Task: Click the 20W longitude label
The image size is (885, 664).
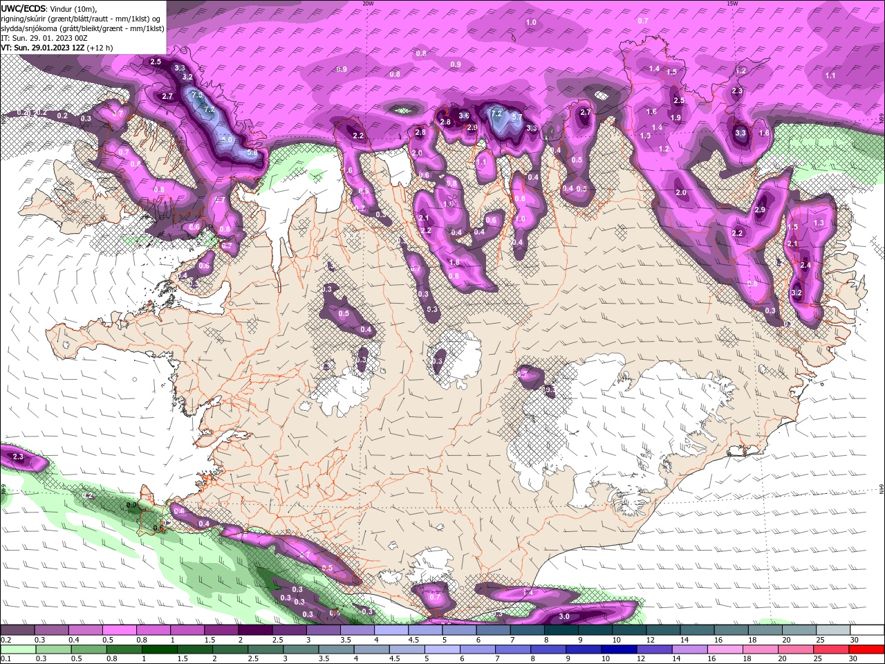Action: point(368,3)
